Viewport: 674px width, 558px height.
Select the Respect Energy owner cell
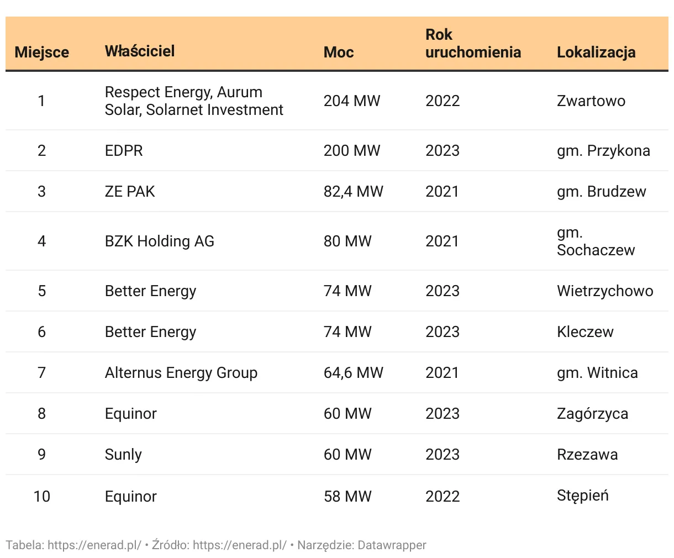pyautogui.click(x=194, y=101)
